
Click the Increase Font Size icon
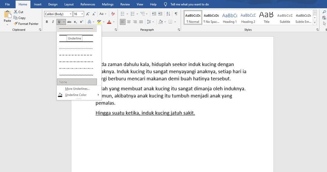click(x=88, y=14)
